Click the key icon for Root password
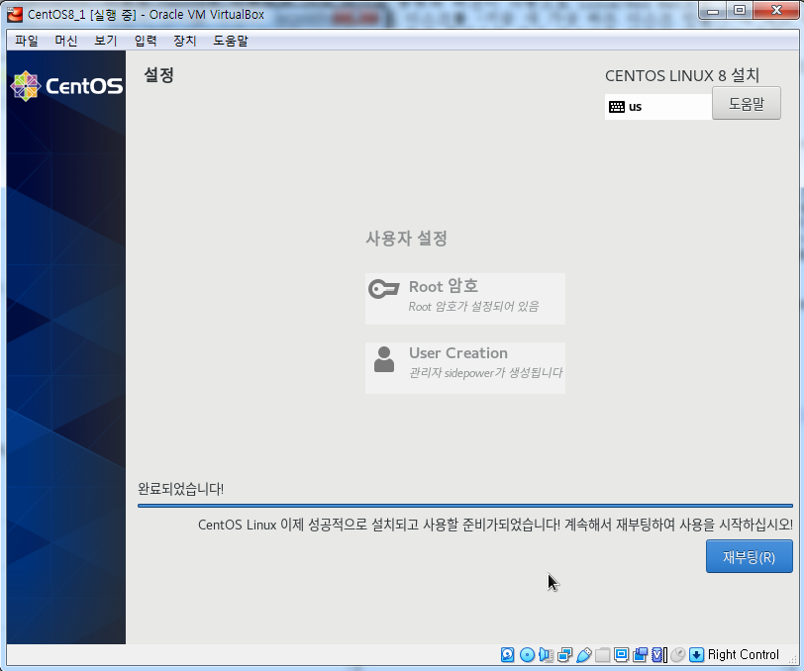This screenshot has width=804, height=671. coord(383,289)
